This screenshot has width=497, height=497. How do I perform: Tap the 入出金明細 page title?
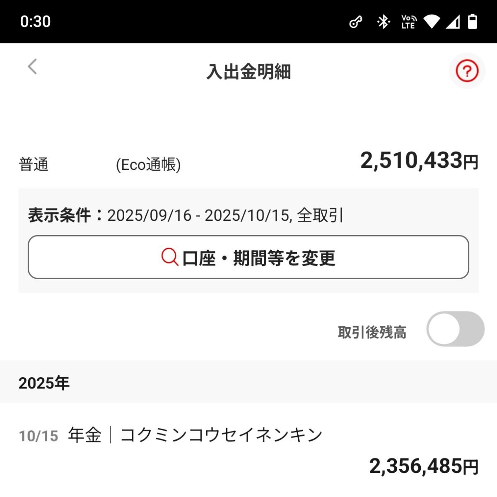[x=248, y=72]
